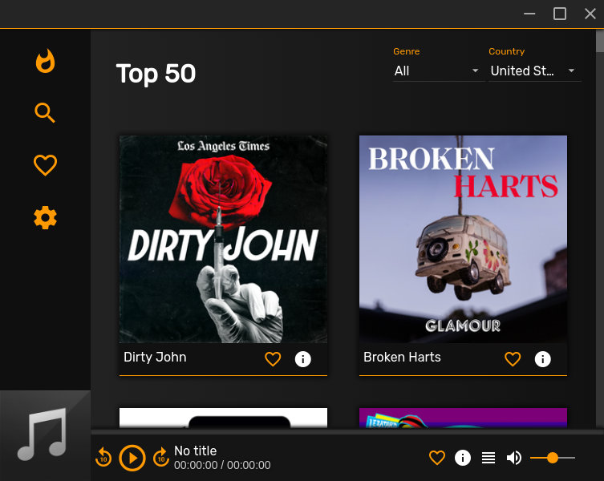Viewport: 604px width, 481px height.
Task: Open the partially visible purple podcast cover
Action: (x=463, y=418)
